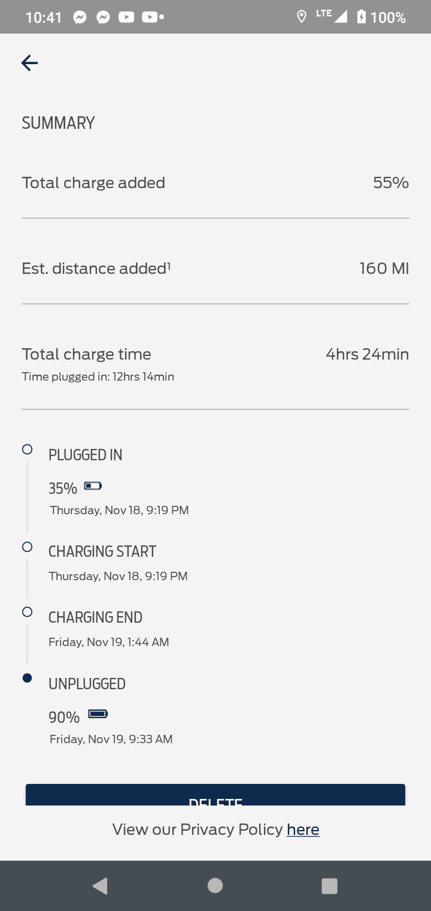Select the Charging End timeline marker

coord(27,612)
